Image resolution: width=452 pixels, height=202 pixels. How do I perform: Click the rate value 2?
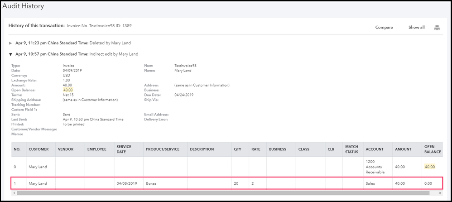[x=253, y=183]
